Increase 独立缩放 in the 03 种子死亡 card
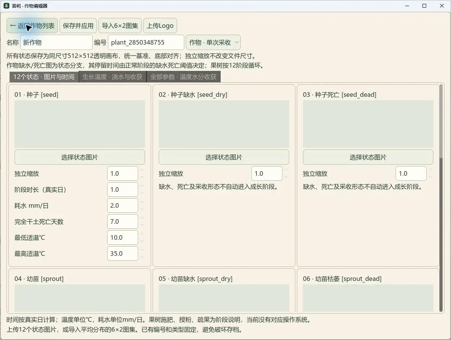 coord(430,170)
